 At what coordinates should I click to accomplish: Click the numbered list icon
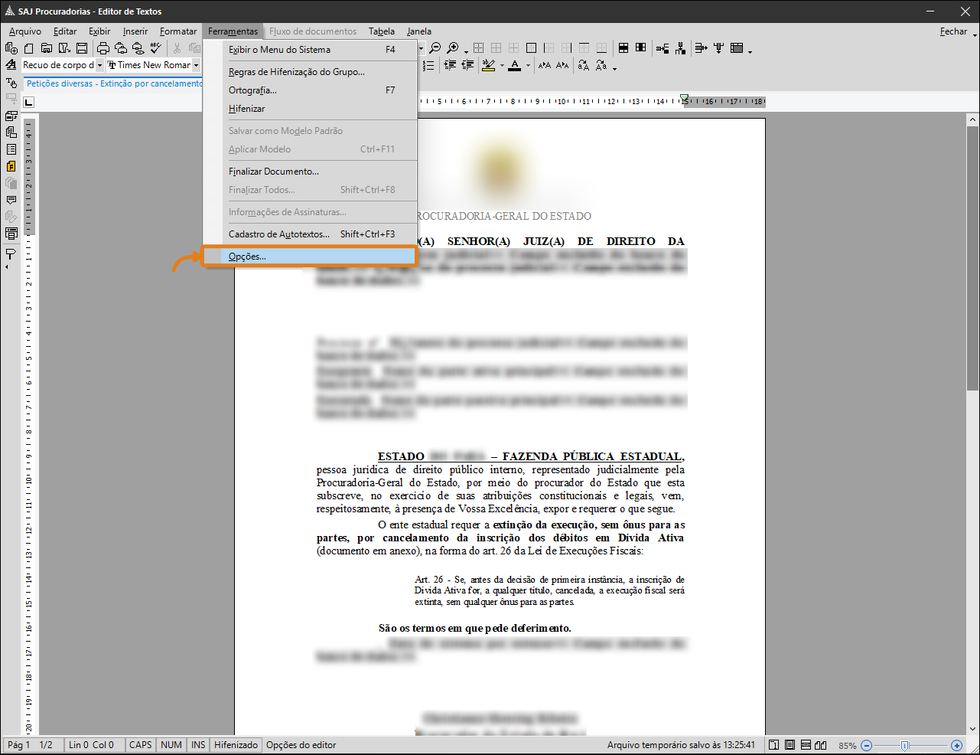[x=428, y=66]
